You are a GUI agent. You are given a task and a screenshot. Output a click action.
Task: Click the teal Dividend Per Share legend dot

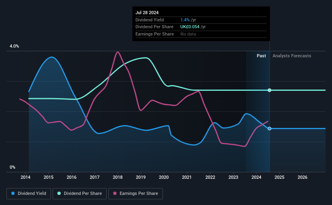click(59, 193)
